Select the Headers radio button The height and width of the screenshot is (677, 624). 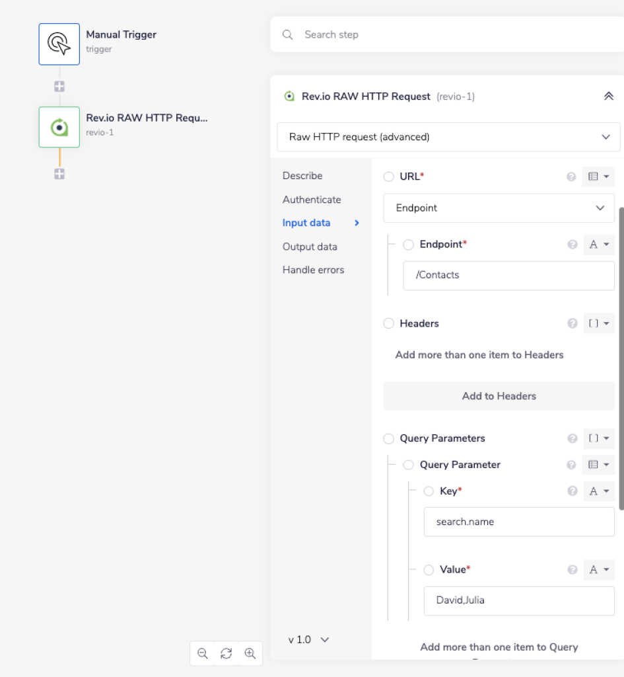(x=389, y=323)
